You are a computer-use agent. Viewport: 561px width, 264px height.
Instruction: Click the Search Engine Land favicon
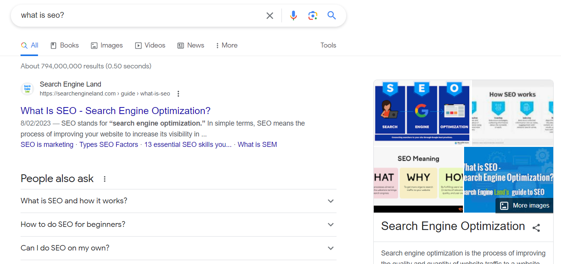point(27,89)
